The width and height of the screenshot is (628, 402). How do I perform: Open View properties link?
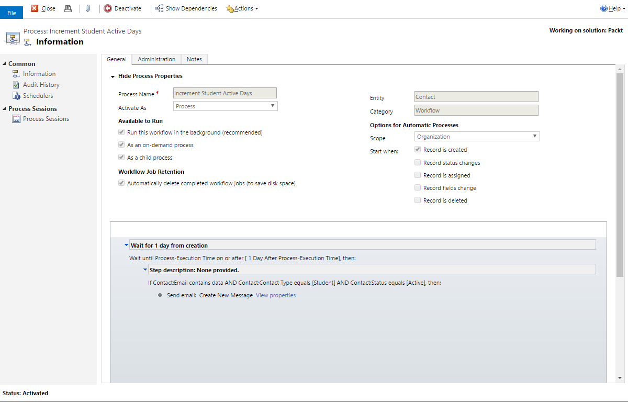pos(276,296)
